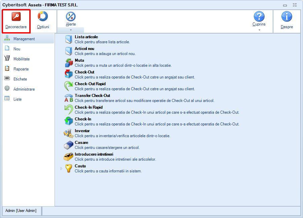Click the Inventar forklift icon
The height and width of the screenshot is (218, 303).
click(x=68, y=133)
